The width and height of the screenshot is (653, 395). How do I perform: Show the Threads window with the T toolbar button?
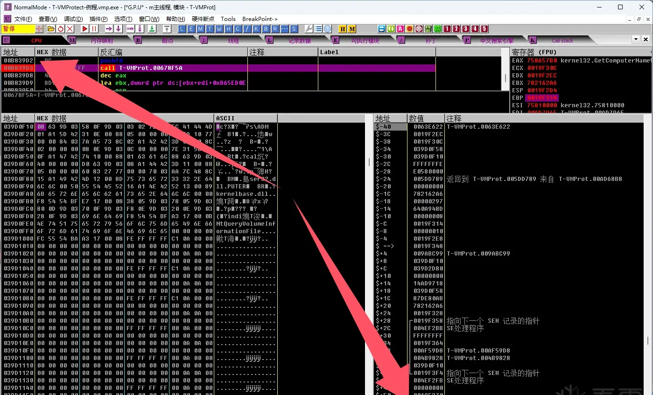210,29
